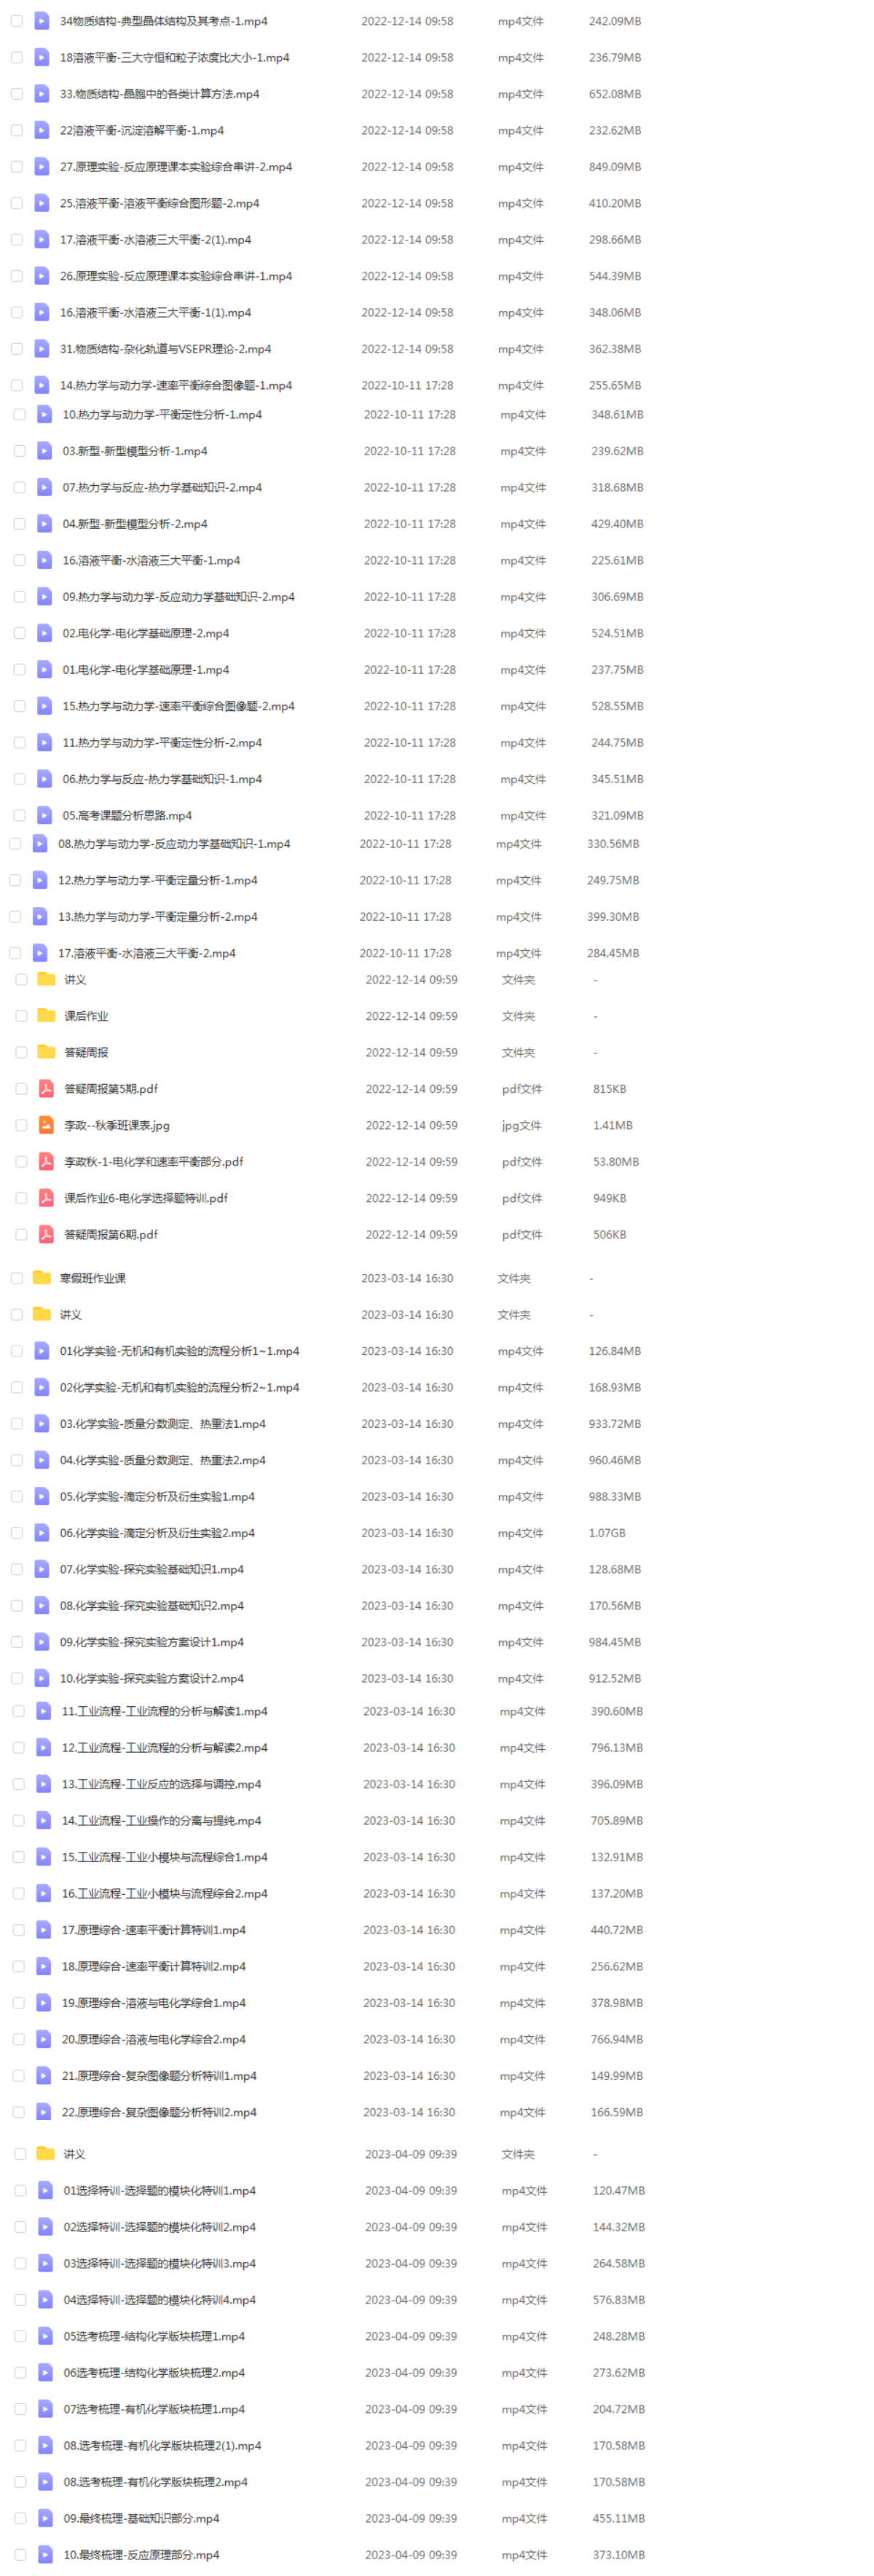Open the 课后作业 folder icon

pos(46,1016)
